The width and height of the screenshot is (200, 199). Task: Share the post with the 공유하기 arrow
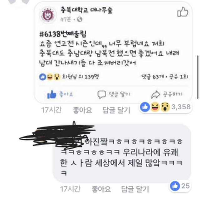[x=167, y=94]
